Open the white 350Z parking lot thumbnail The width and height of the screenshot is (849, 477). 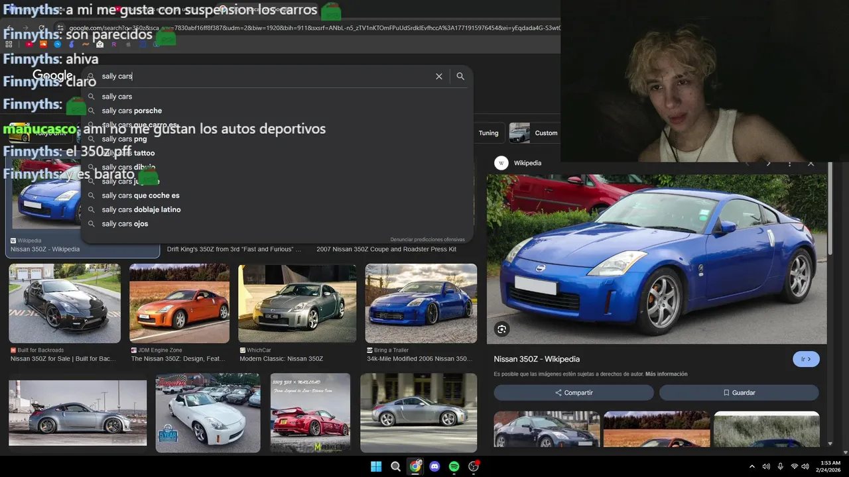[x=208, y=413]
